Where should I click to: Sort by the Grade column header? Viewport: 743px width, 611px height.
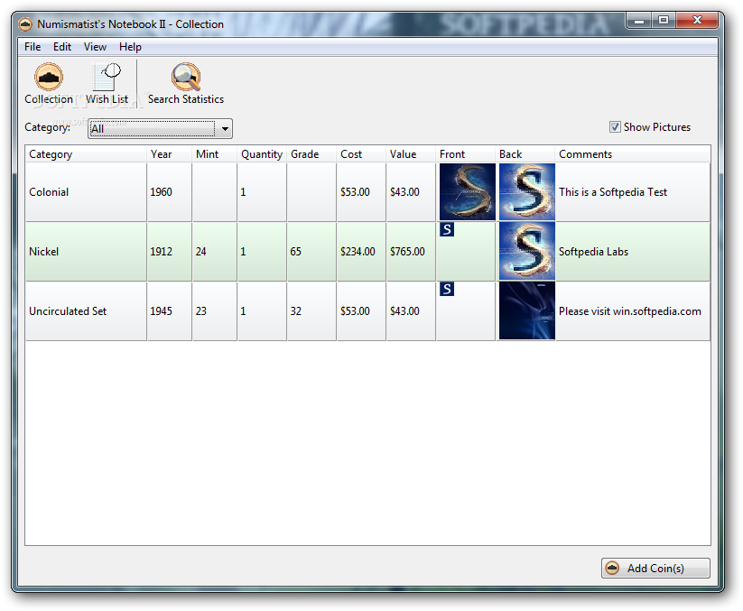click(311, 154)
